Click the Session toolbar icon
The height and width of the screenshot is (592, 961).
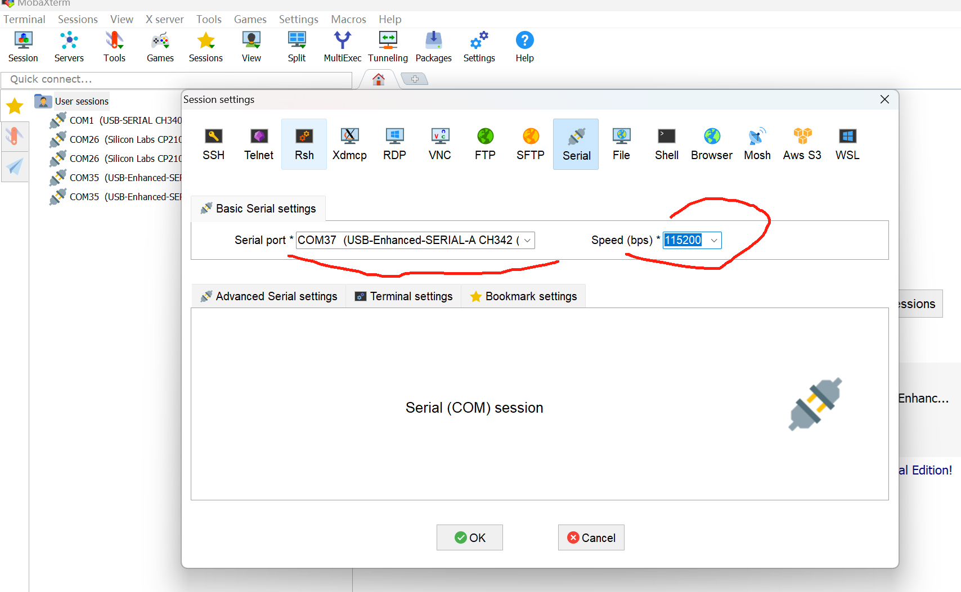click(x=23, y=47)
